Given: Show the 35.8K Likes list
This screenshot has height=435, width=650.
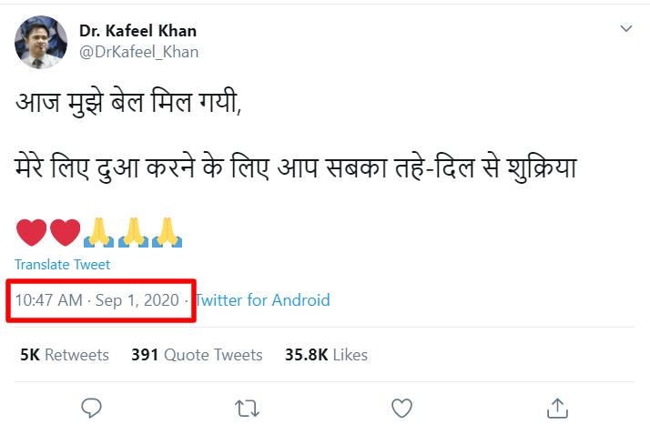Looking at the screenshot, I should click(x=326, y=355).
